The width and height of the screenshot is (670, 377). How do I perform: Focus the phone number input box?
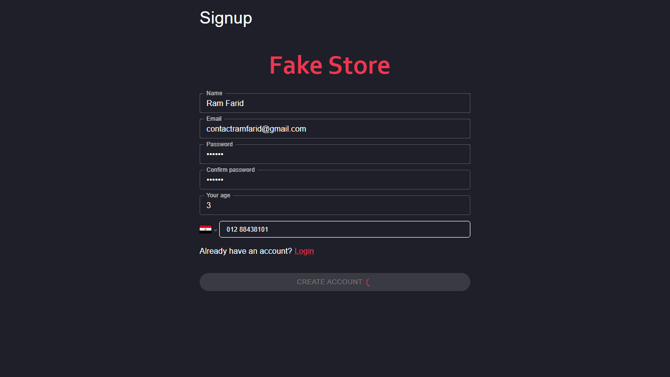click(344, 229)
